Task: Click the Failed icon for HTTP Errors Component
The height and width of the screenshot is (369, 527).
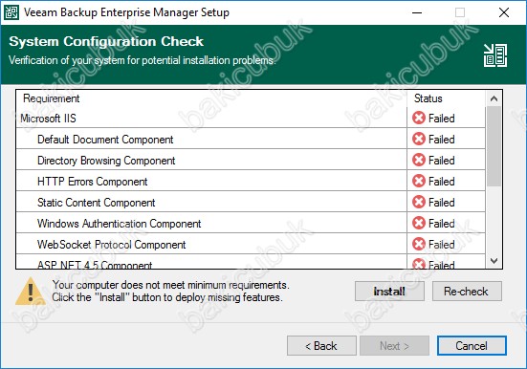Action: [419, 181]
